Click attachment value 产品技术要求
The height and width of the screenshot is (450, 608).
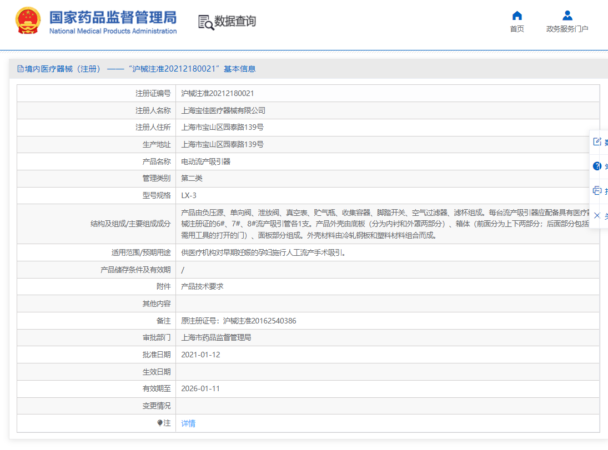coord(203,286)
